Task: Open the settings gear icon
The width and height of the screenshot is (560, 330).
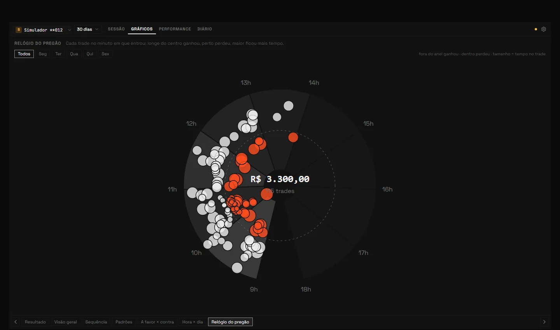Action: point(544,29)
